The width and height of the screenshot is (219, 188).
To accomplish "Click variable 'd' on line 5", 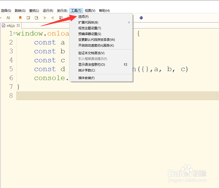I will [63, 69].
